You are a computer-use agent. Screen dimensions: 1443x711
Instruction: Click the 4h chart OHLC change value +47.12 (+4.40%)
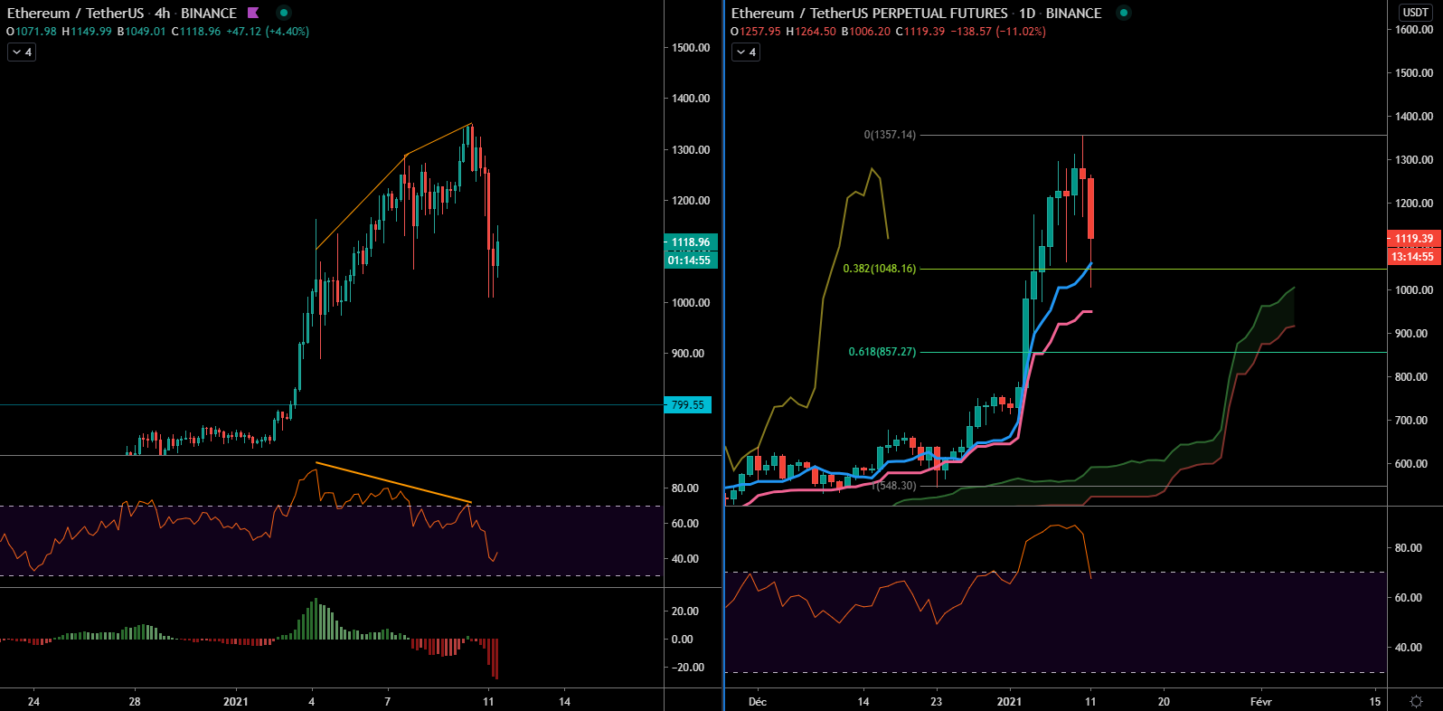click(x=268, y=32)
